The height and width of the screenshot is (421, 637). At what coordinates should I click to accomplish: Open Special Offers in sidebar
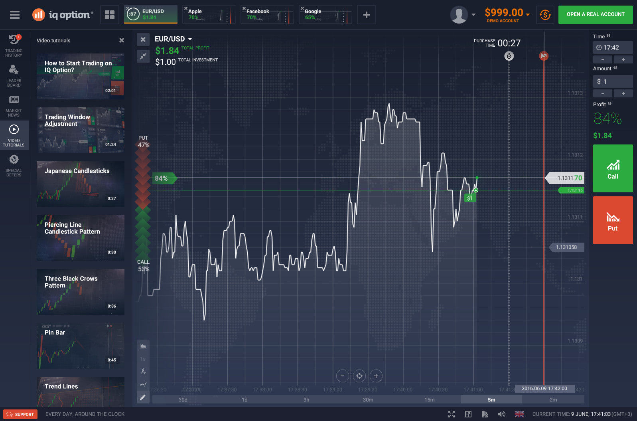tap(14, 166)
